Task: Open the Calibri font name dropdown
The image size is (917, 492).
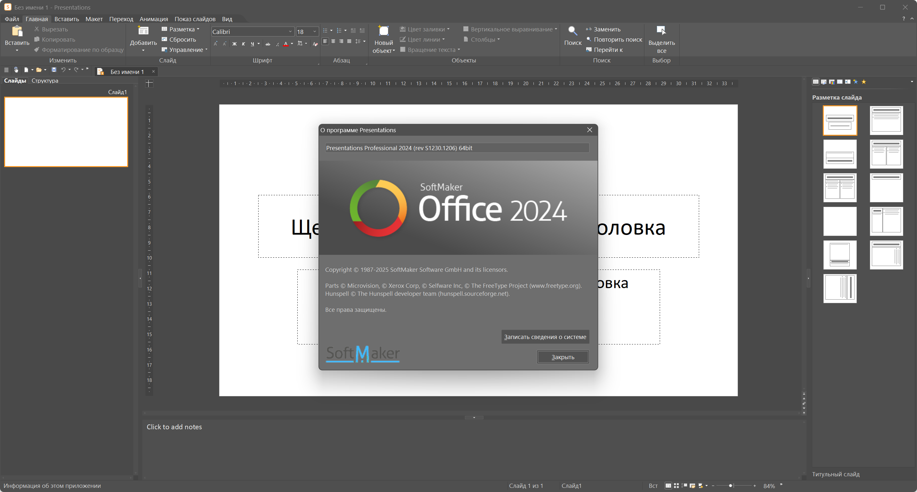Action: click(290, 32)
